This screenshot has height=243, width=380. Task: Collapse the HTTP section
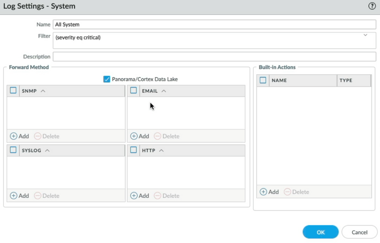pos(162,150)
